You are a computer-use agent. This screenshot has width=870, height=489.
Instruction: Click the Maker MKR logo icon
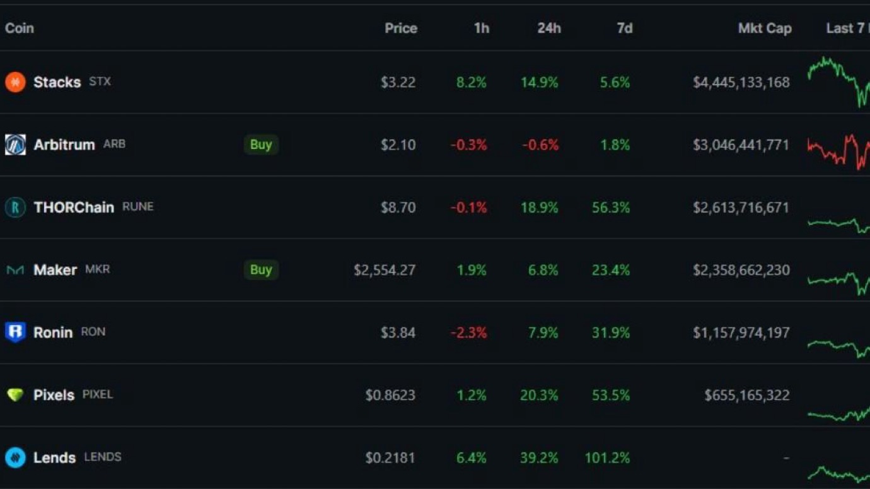pos(15,270)
